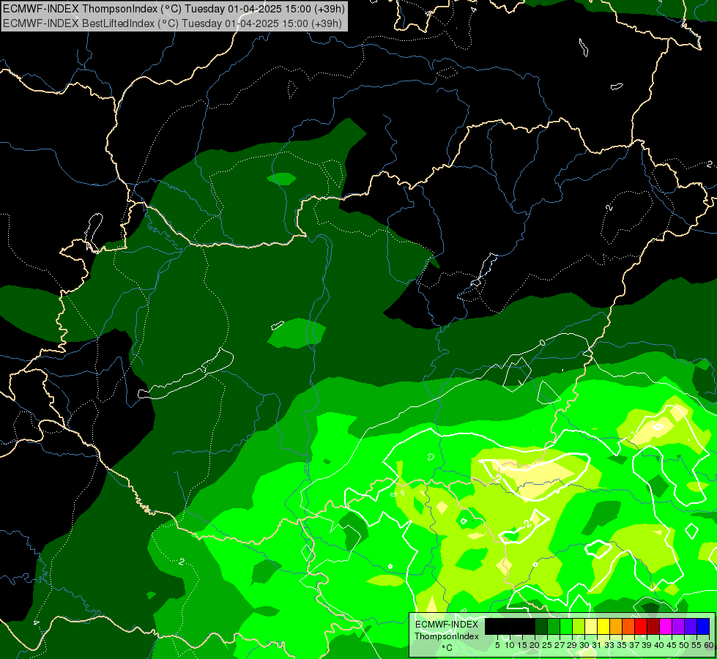Click legend tick value 30

click(x=584, y=645)
